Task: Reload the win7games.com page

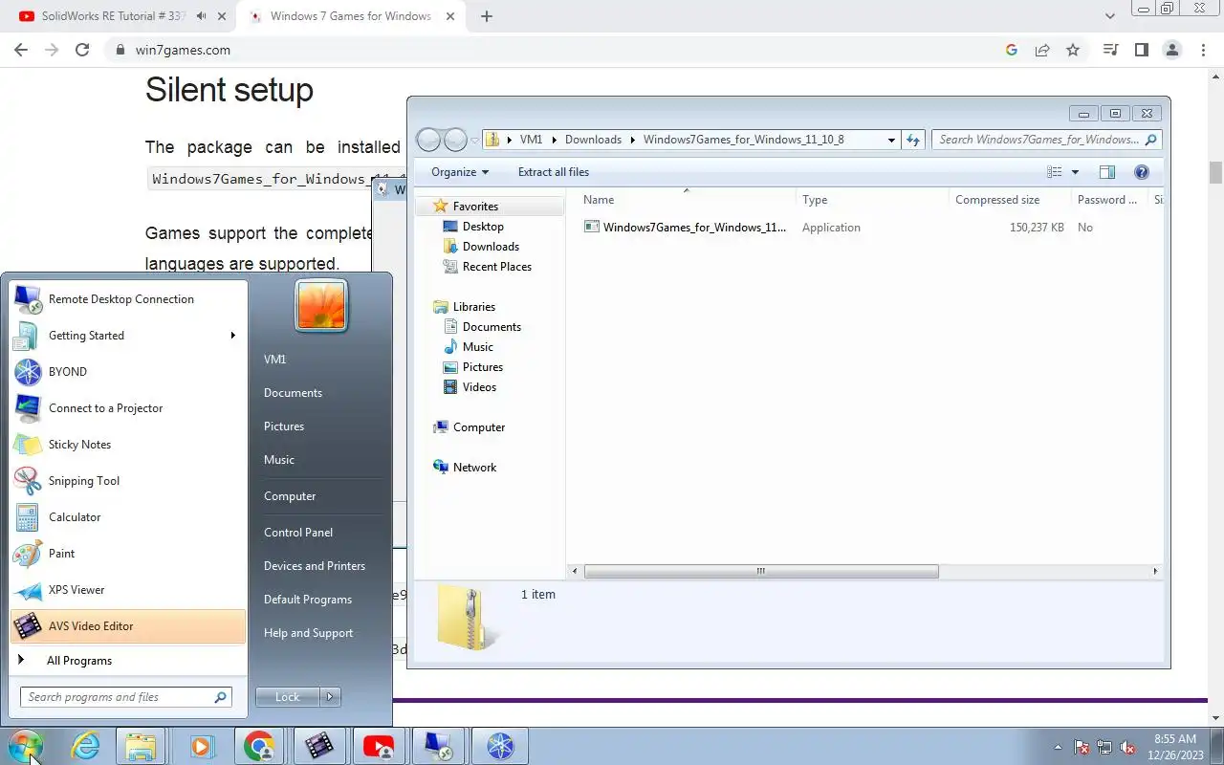Action: 82,50
